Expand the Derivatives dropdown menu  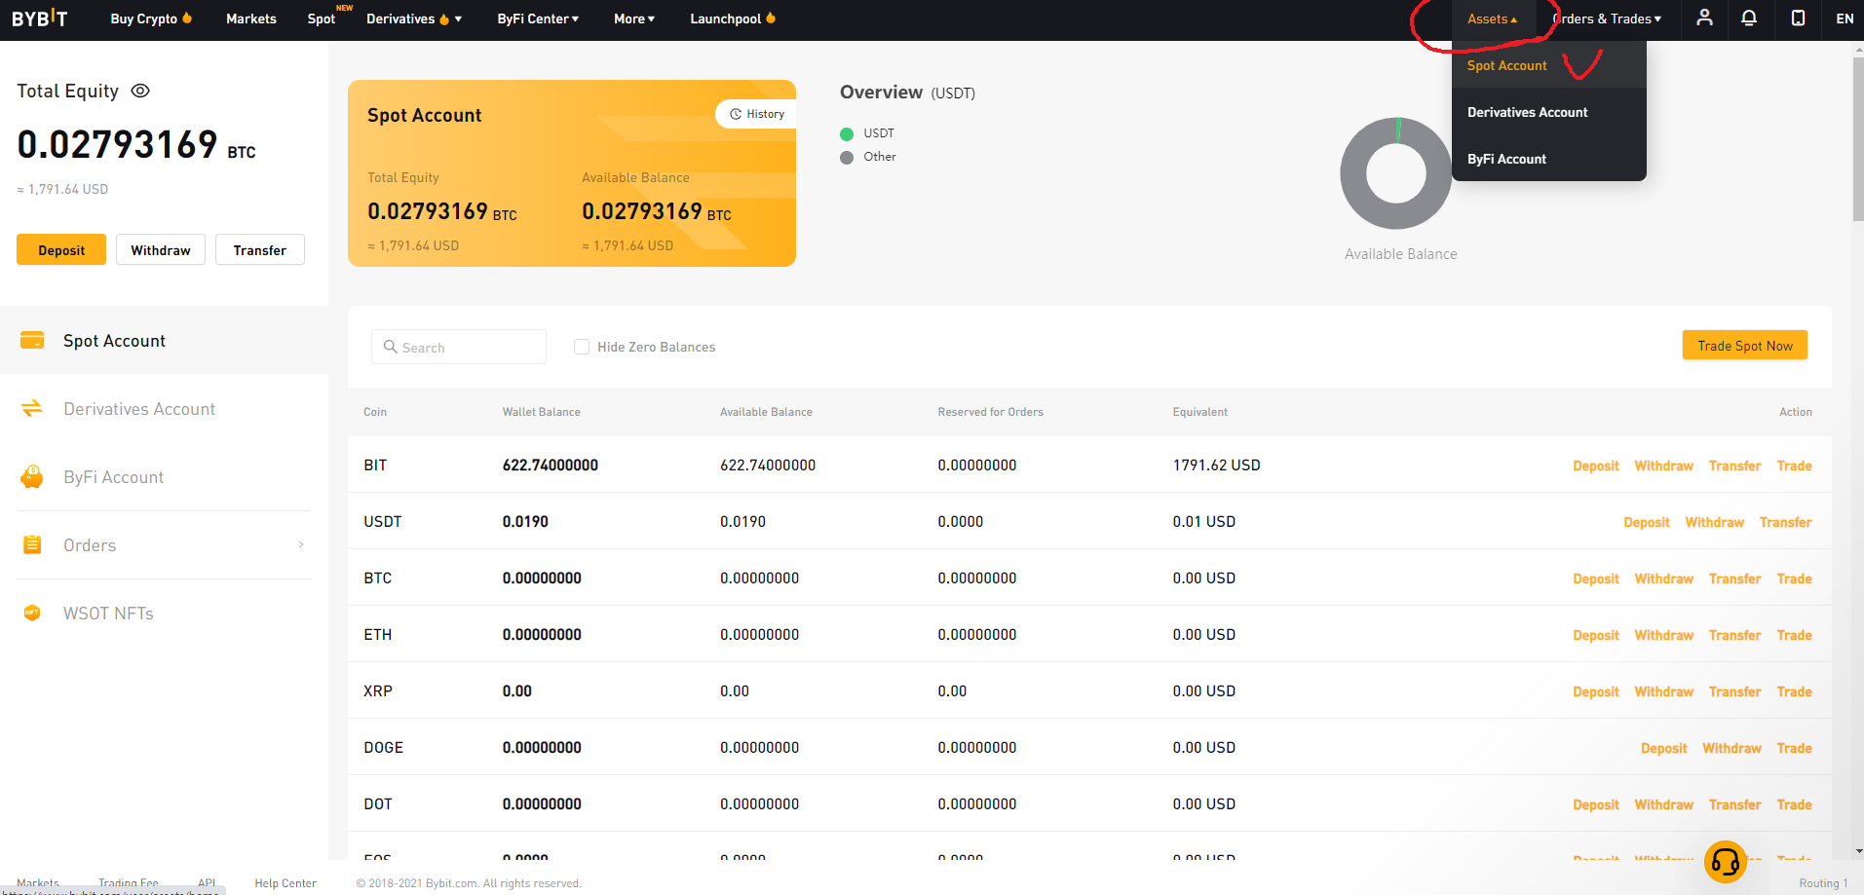(x=414, y=19)
